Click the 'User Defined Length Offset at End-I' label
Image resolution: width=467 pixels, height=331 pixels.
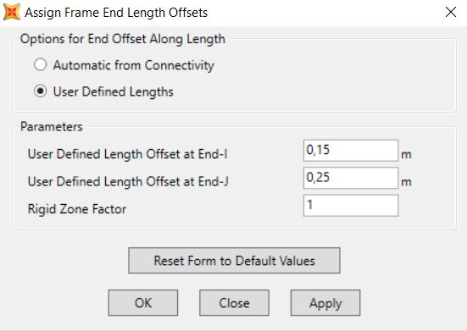127,154
